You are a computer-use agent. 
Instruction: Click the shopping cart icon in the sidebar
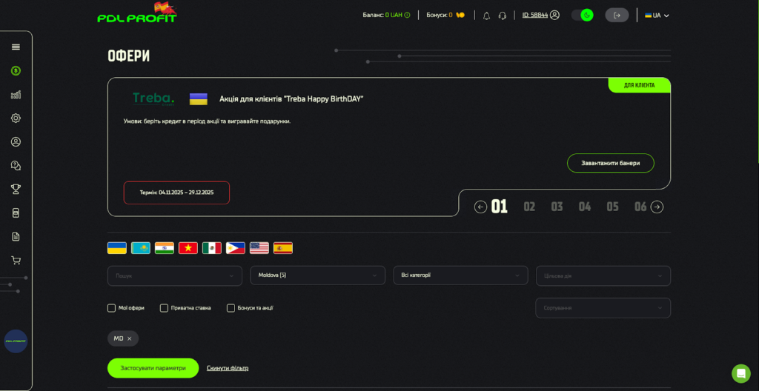click(x=16, y=260)
